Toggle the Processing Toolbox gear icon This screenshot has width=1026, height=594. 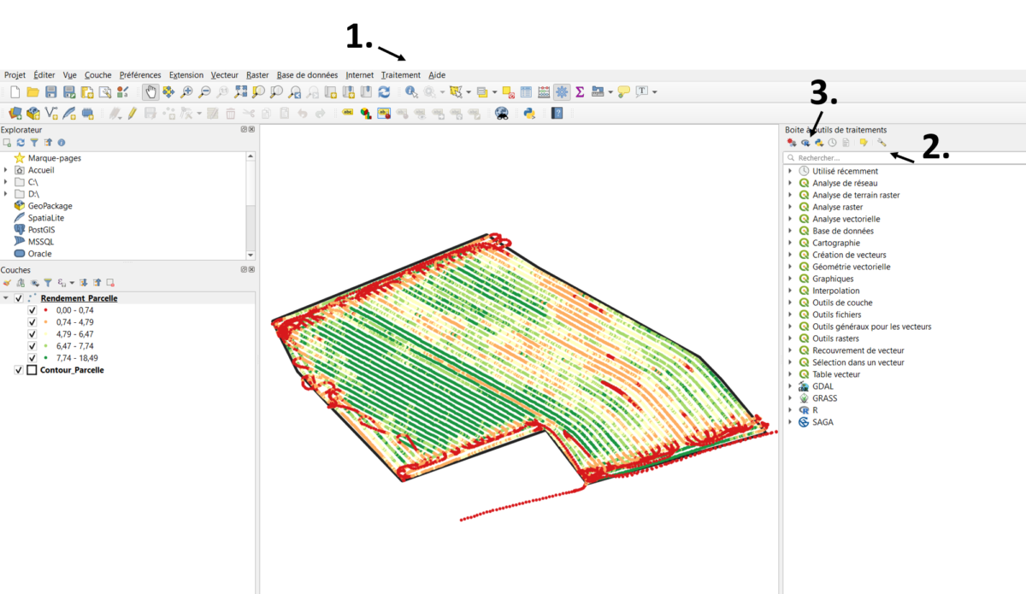562,91
